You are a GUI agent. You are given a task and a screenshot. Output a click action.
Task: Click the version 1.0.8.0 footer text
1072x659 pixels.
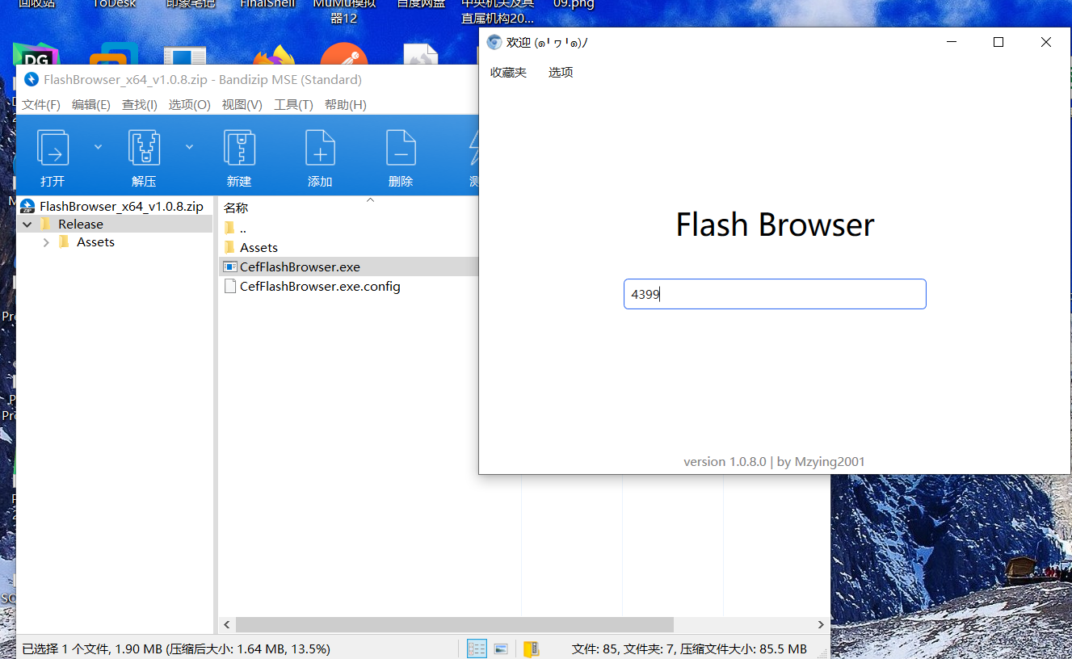click(x=774, y=462)
